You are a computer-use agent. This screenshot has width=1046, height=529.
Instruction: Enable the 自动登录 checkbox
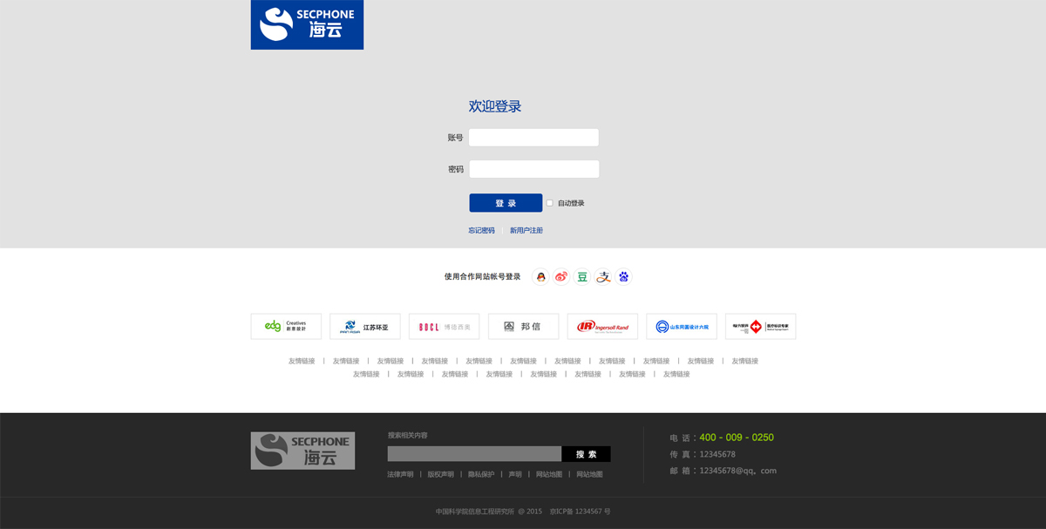[x=550, y=203]
